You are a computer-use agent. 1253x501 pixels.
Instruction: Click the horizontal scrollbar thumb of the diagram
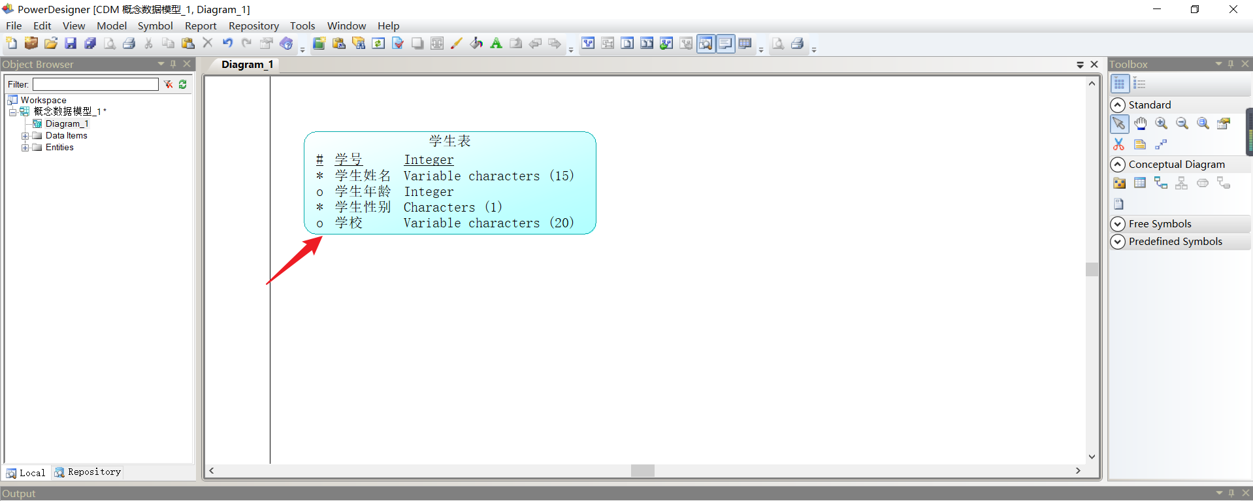643,471
